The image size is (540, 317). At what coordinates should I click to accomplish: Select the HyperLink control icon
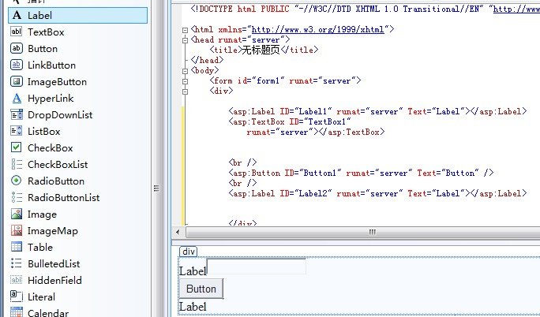(x=17, y=98)
